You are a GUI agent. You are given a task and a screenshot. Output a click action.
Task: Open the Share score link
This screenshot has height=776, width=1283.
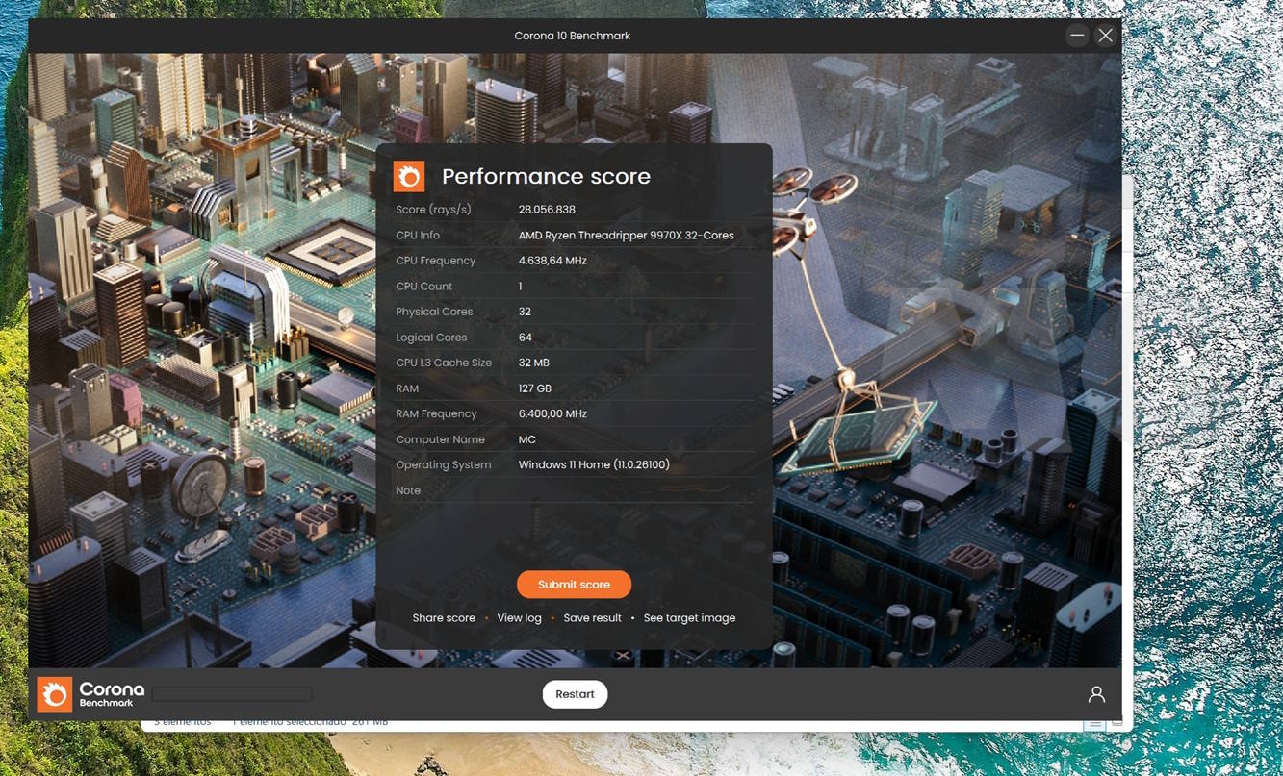click(x=444, y=618)
